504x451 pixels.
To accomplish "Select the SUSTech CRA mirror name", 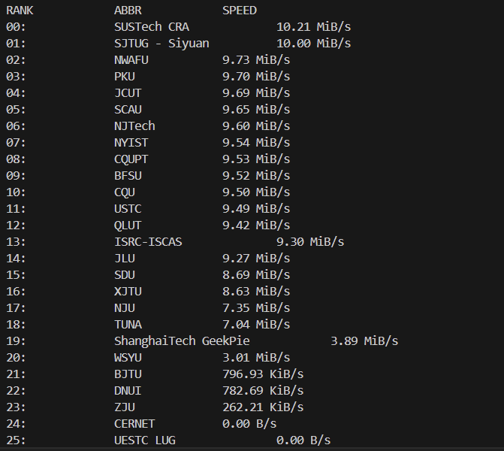I will point(152,27).
